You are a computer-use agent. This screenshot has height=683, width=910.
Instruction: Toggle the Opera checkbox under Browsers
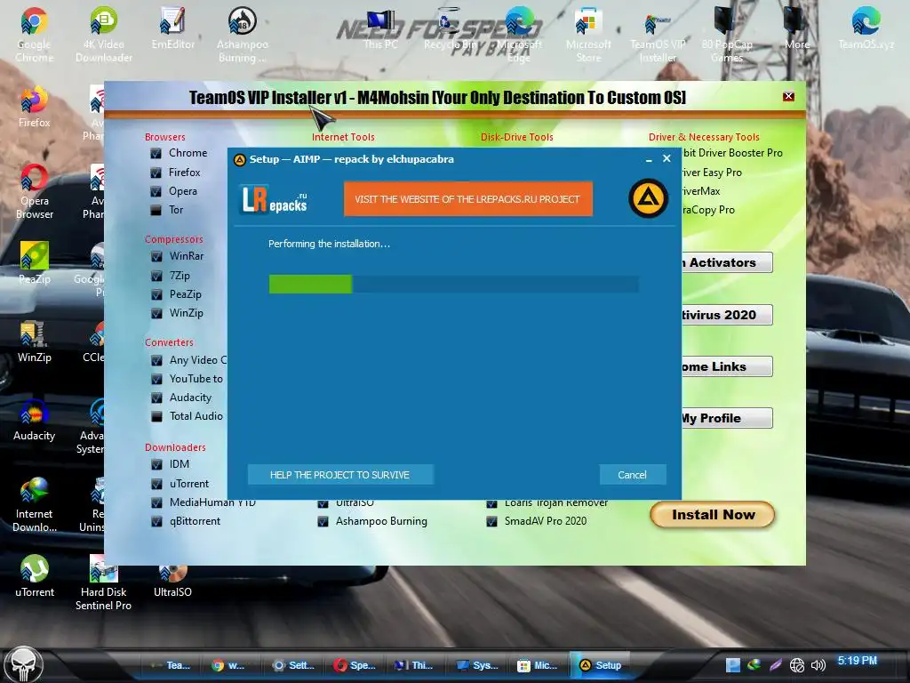coord(156,191)
